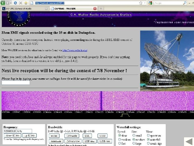Close the CAMRAS - WebSDR tab
The height and width of the screenshot is (146, 194).
(95, 9)
